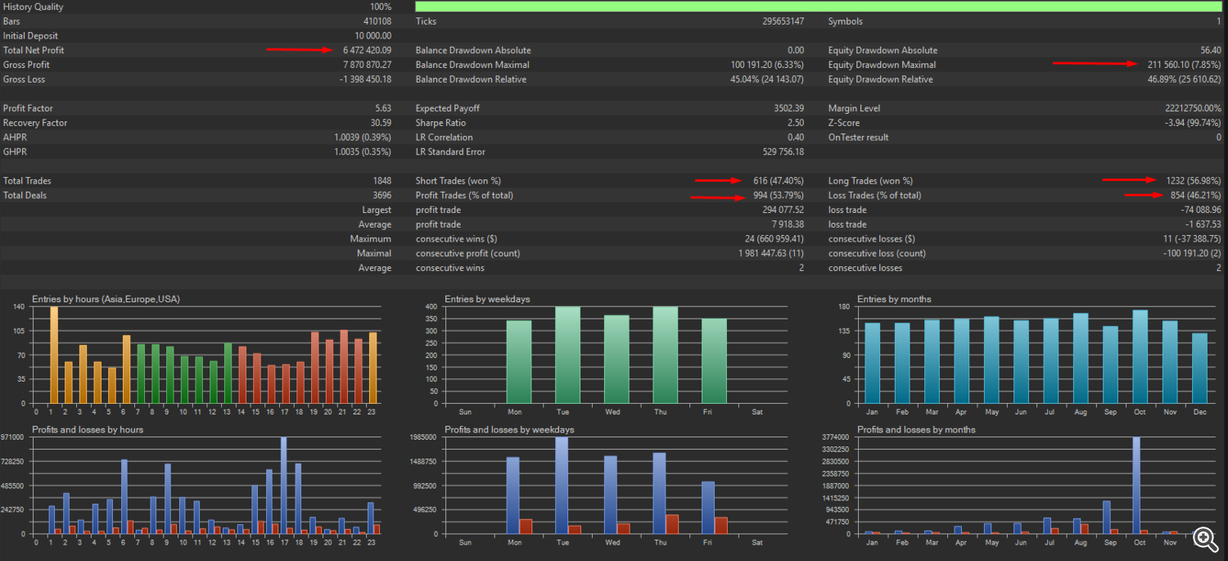Click the tall blue Oct bar in Profits by months
This screenshot has width=1228, height=561.
click(x=1136, y=486)
